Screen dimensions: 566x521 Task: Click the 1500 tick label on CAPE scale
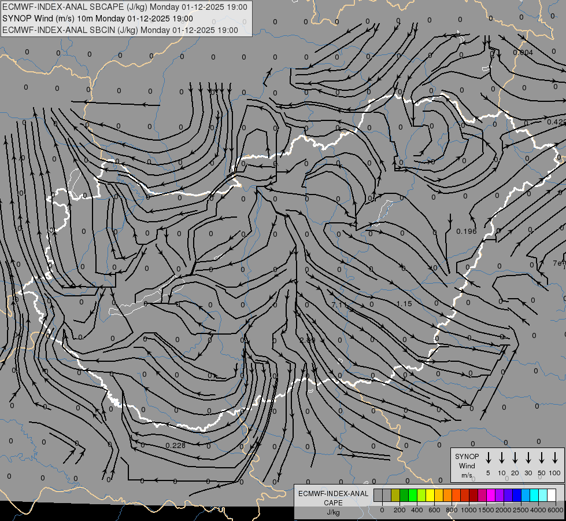click(x=486, y=510)
